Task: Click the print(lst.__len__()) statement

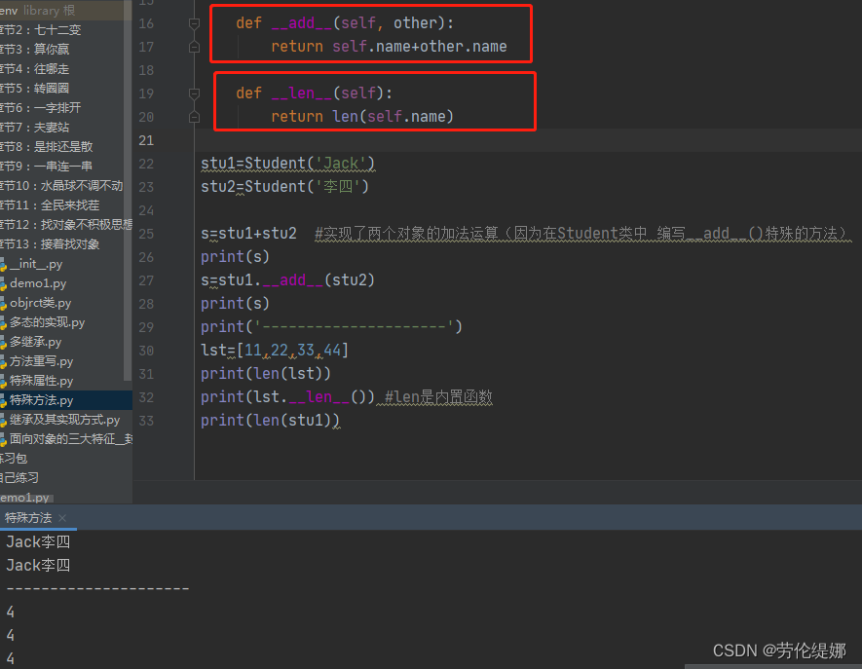Action: pos(287,396)
